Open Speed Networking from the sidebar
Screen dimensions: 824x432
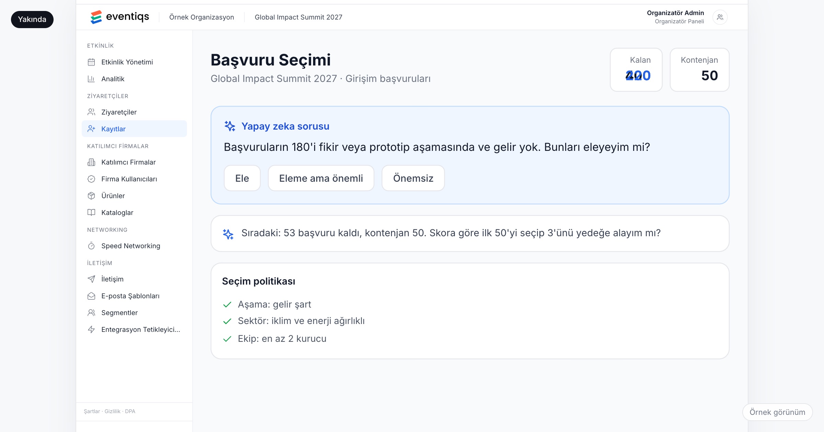(x=134, y=246)
